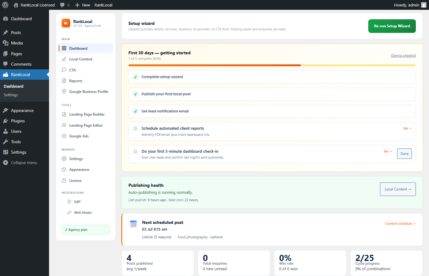The image size is (429, 276).
Task: Click the checklist progress bar
Action: pos(272,65)
